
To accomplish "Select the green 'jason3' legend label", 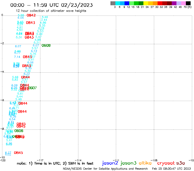I will pos(128,163).
